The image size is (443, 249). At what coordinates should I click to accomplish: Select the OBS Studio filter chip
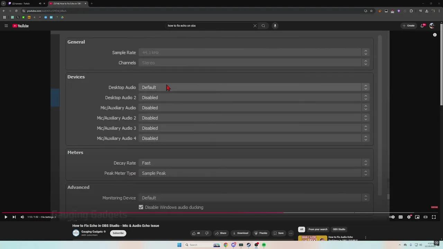pos(339,229)
